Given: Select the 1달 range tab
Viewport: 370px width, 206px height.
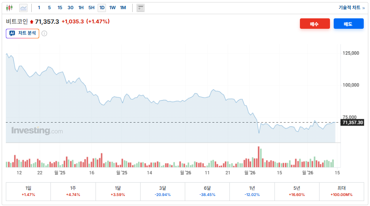Looking at the screenshot, I should coord(118,191).
